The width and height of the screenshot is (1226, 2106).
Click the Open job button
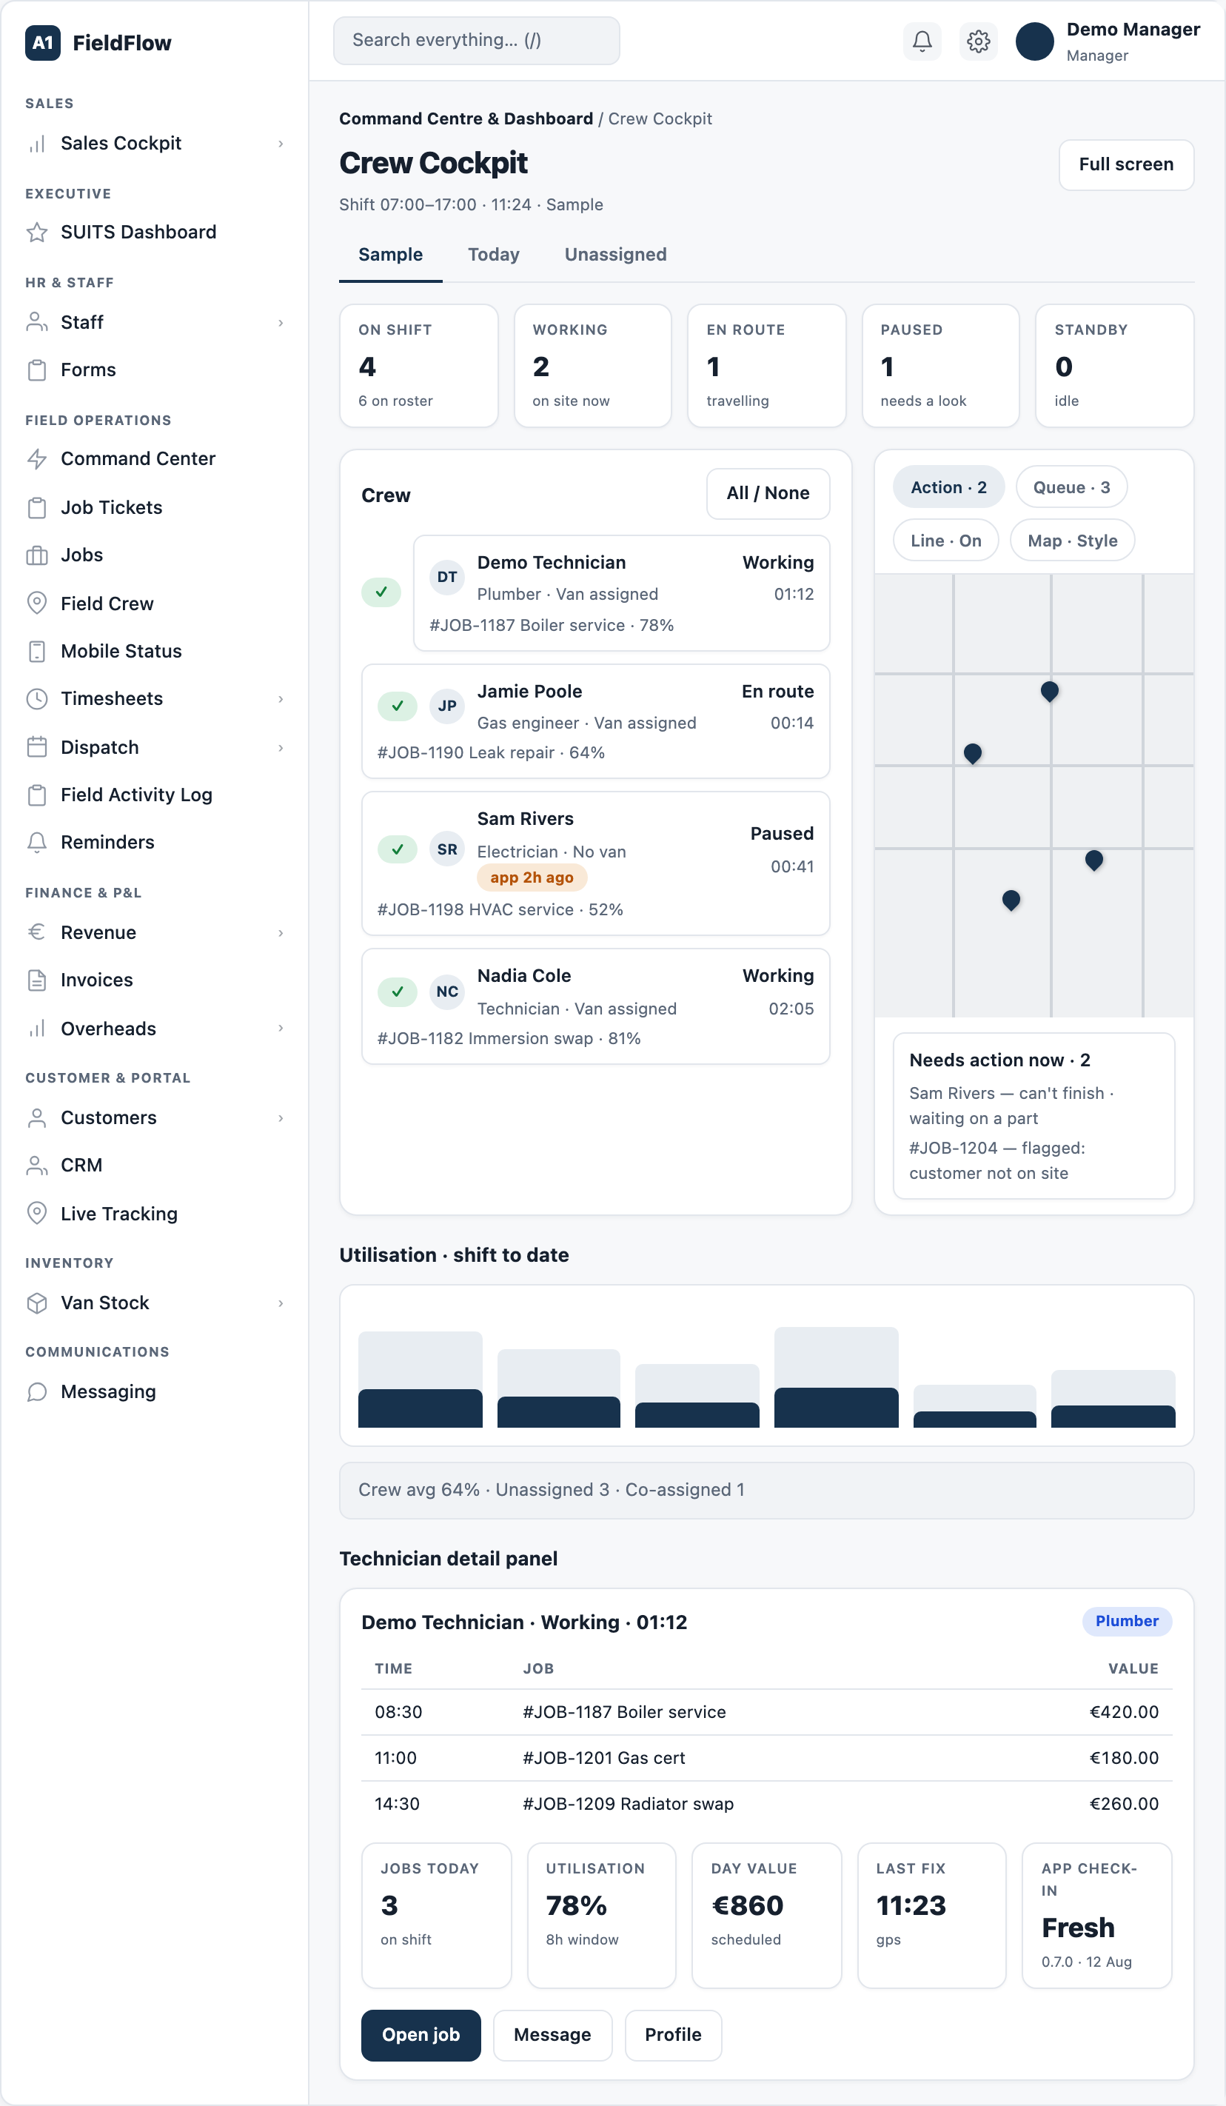pyautogui.click(x=421, y=2035)
